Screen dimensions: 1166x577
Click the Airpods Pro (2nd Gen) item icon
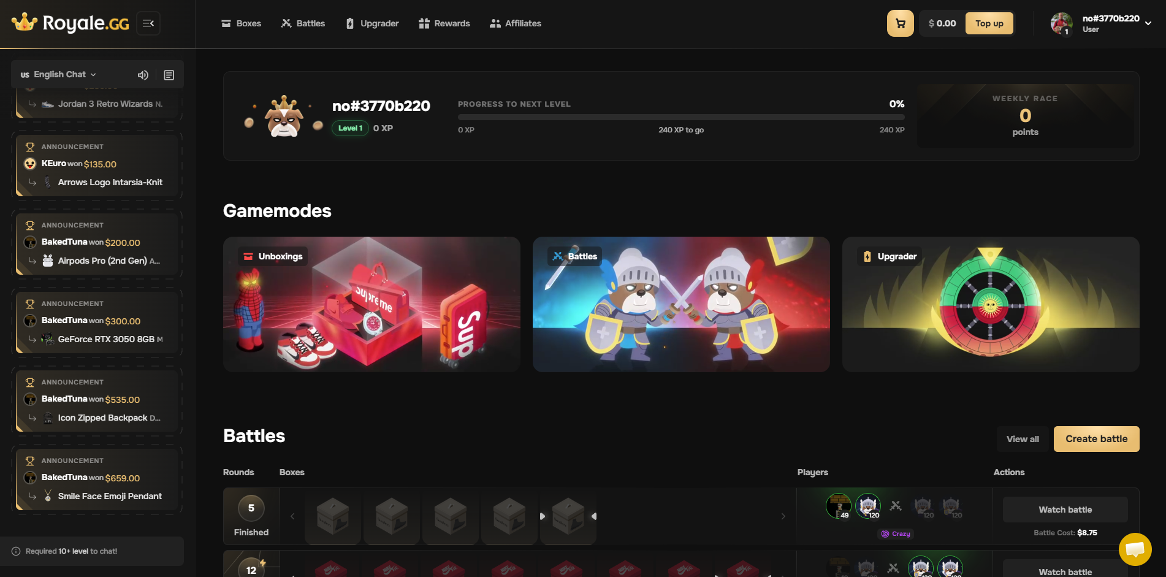[x=48, y=261]
